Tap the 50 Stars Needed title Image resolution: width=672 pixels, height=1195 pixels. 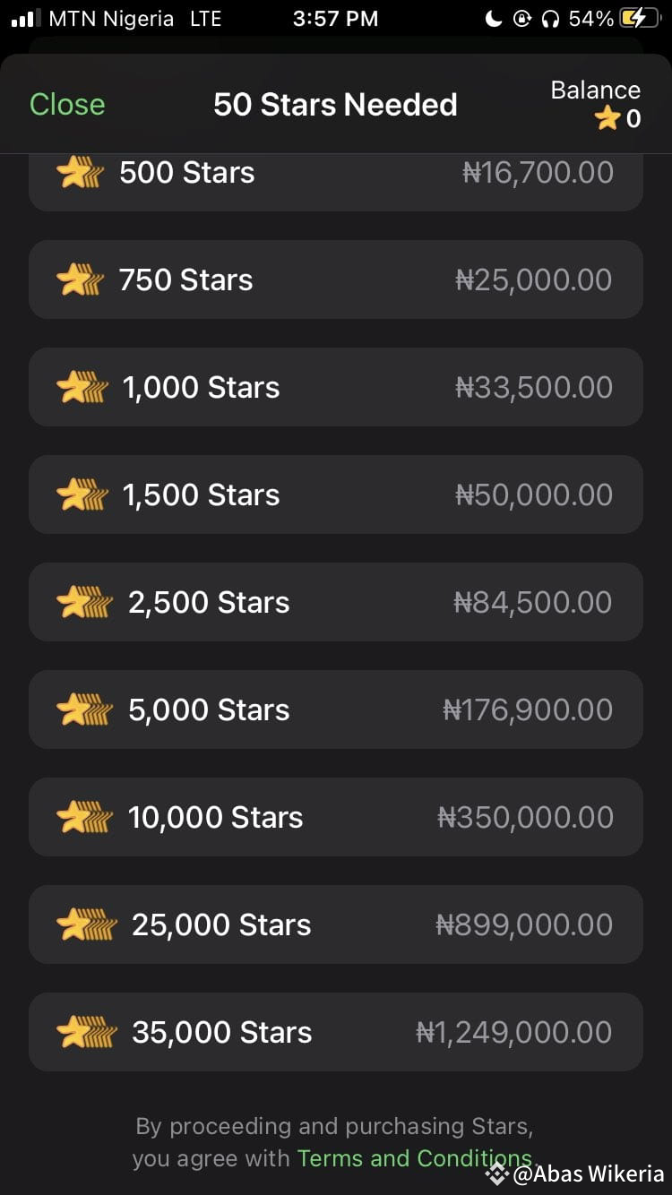coord(335,105)
